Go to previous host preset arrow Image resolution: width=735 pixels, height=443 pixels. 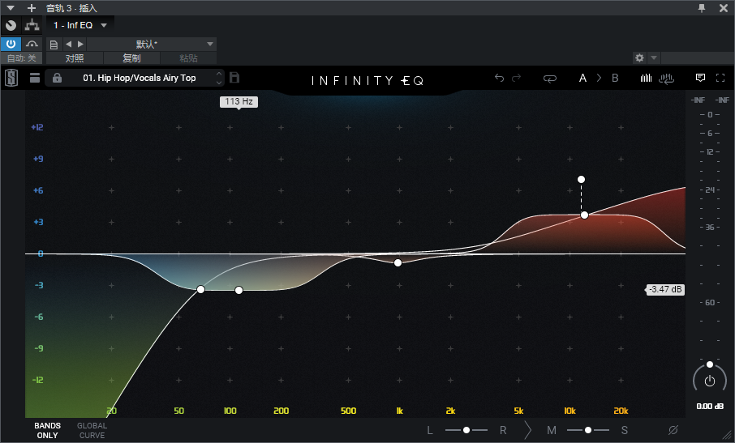point(68,44)
